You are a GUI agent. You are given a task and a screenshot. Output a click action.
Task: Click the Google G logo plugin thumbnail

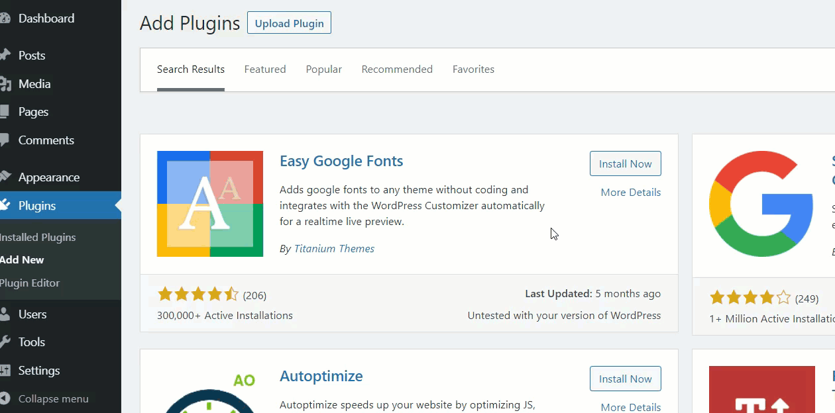click(761, 204)
